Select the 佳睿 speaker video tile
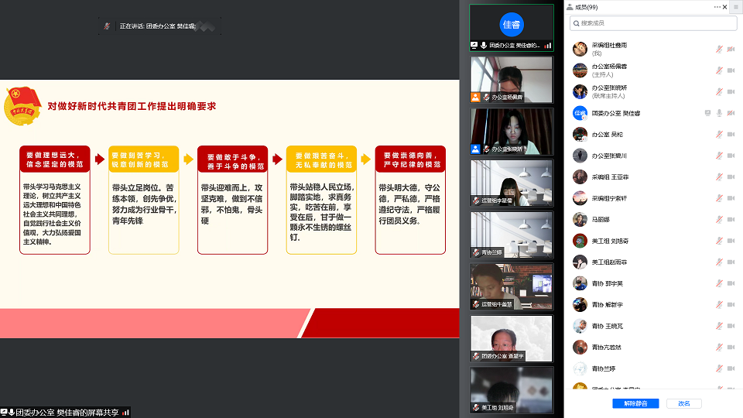743x418 pixels. click(x=512, y=27)
